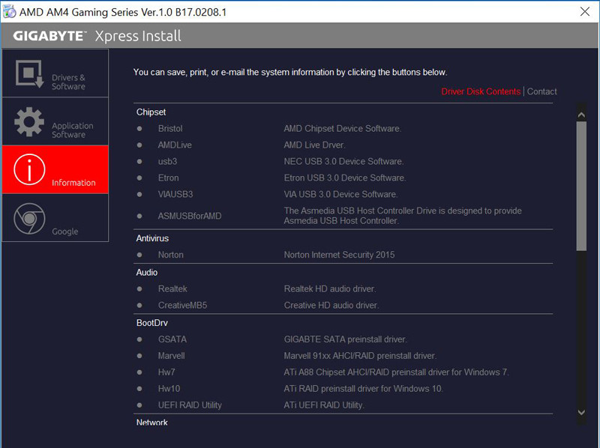The image size is (600, 448).
Task: Click the Asmedia USB Host Controller description
Action: click(403, 216)
